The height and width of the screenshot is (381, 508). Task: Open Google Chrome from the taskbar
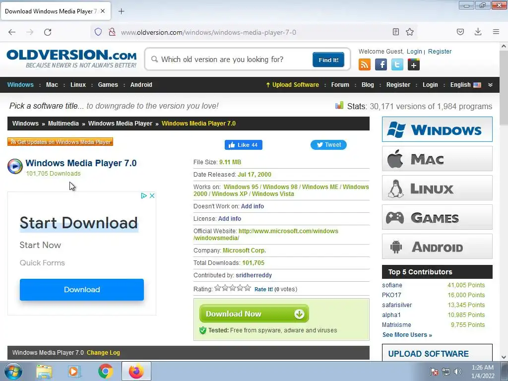click(106, 371)
